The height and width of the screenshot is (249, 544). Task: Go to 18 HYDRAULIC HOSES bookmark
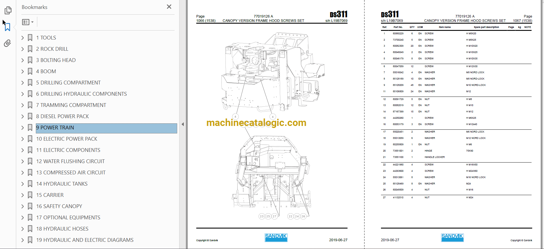tap(62, 229)
